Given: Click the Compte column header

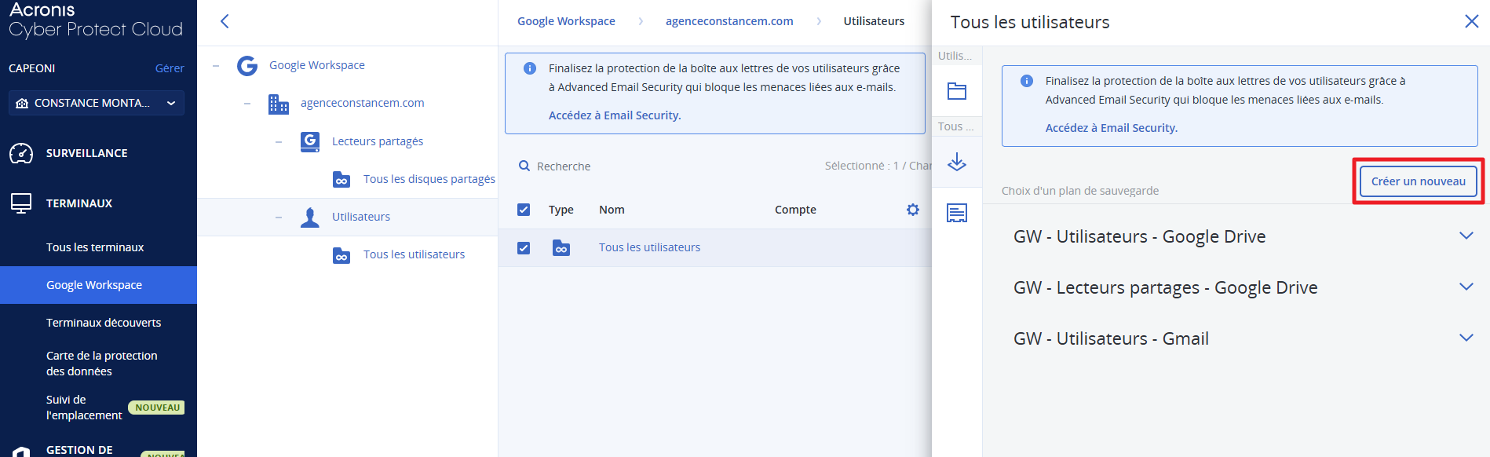Looking at the screenshot, I should coord(795,210).
